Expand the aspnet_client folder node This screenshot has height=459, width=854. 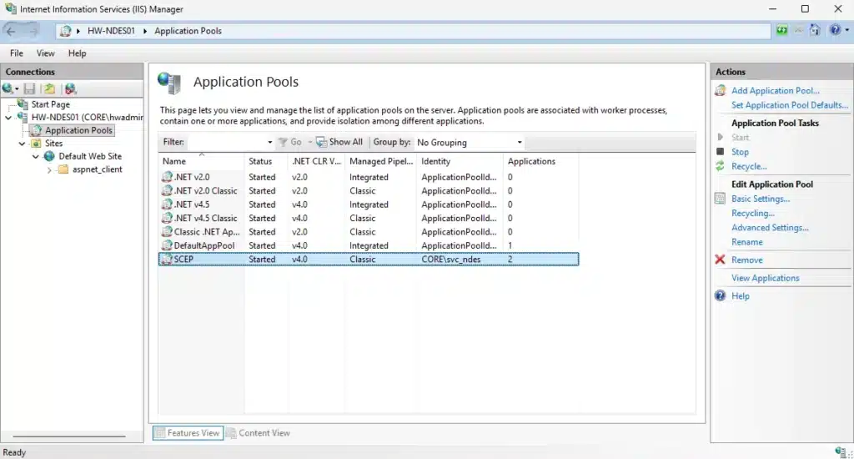pyautogui.click(x=49, y=169)
